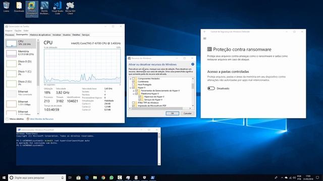
Task: Switch to the Processos tab
Action: (10, 35)
